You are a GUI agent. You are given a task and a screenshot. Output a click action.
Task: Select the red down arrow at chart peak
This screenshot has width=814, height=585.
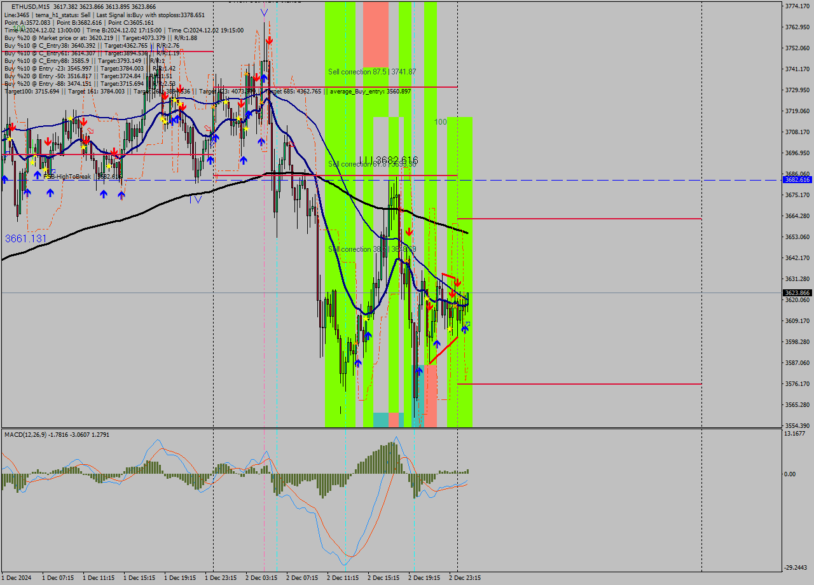pyautogui.click(x=270, y=40)
